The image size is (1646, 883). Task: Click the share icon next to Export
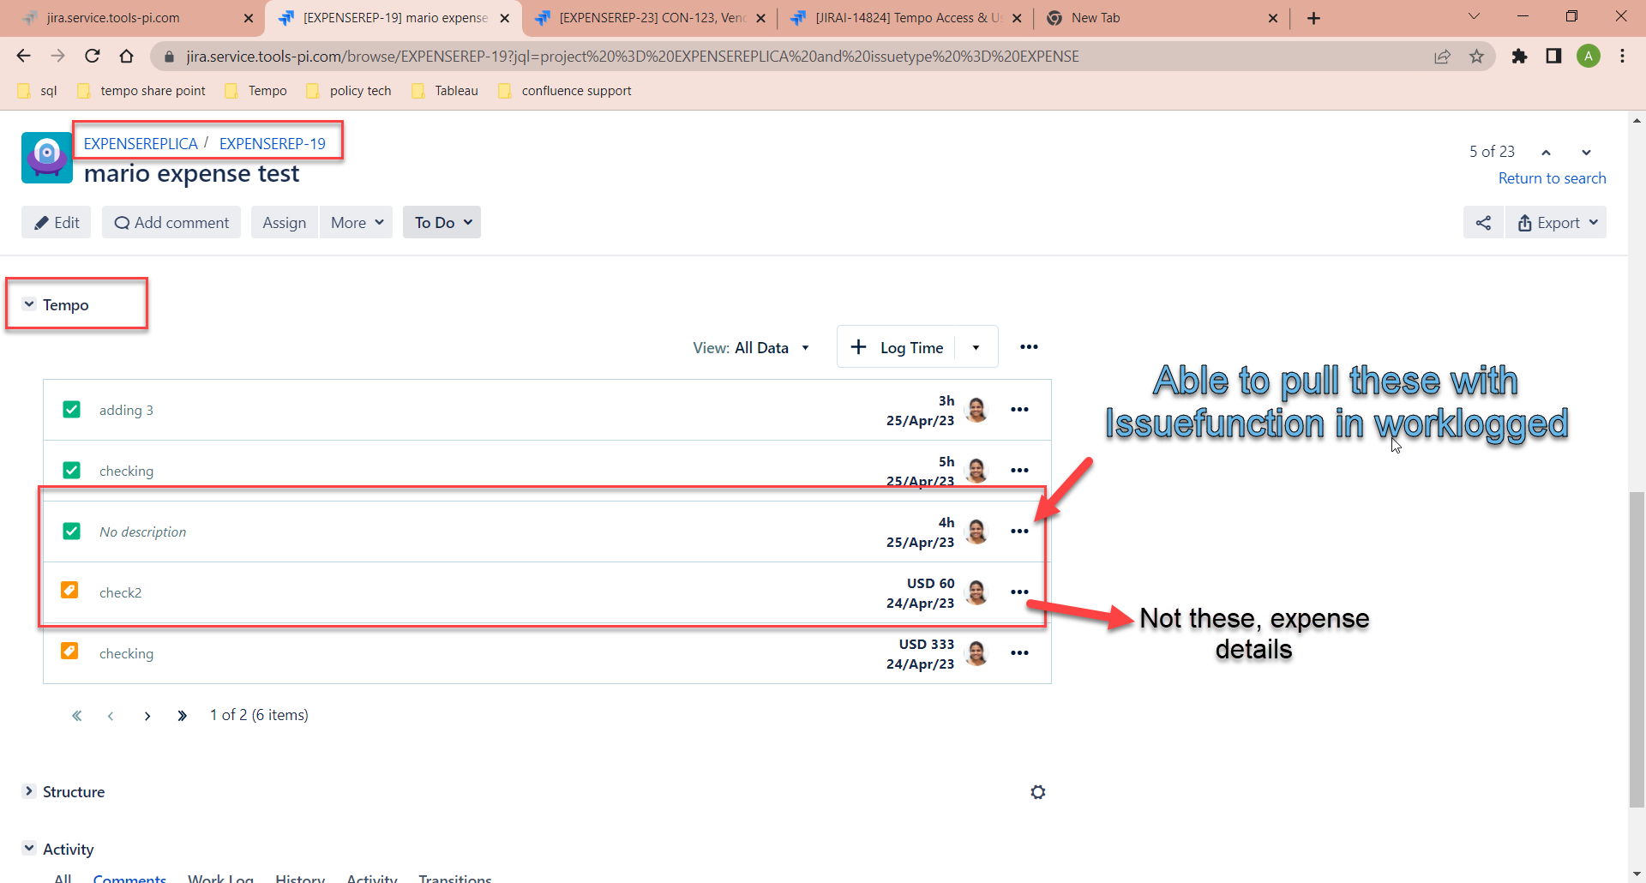pos(1483,223)
